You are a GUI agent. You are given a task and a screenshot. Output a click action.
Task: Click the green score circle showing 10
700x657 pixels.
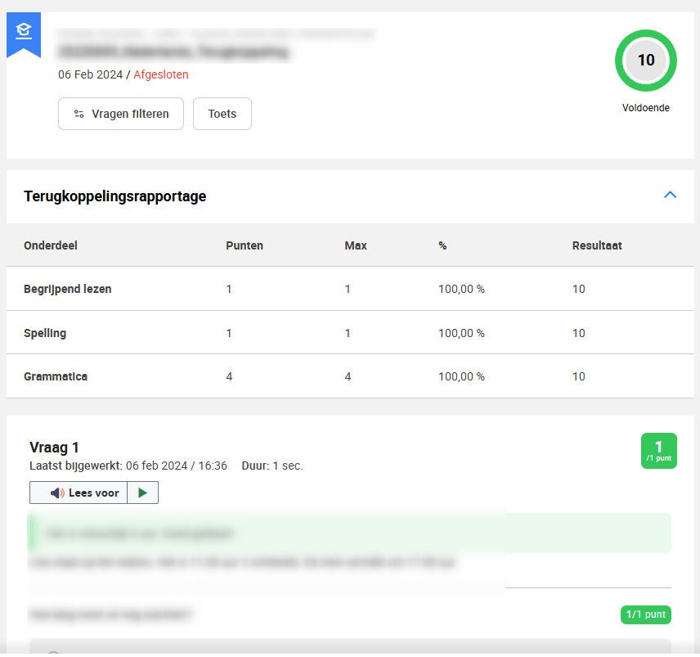(x=645, y=61)
